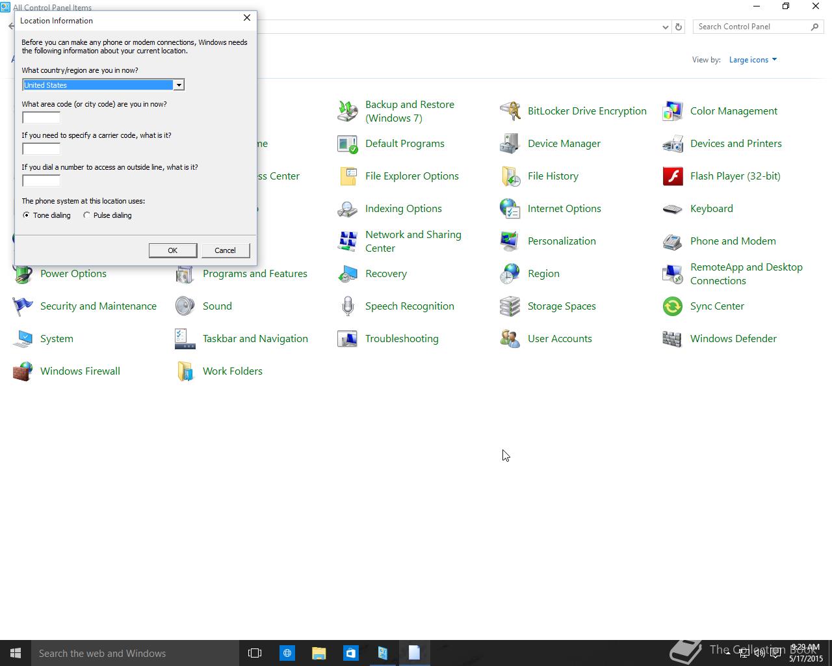The width and height of the screenshot is (832, 666).
Task: Open File Explorer Options icon
Action: (348, 176)
